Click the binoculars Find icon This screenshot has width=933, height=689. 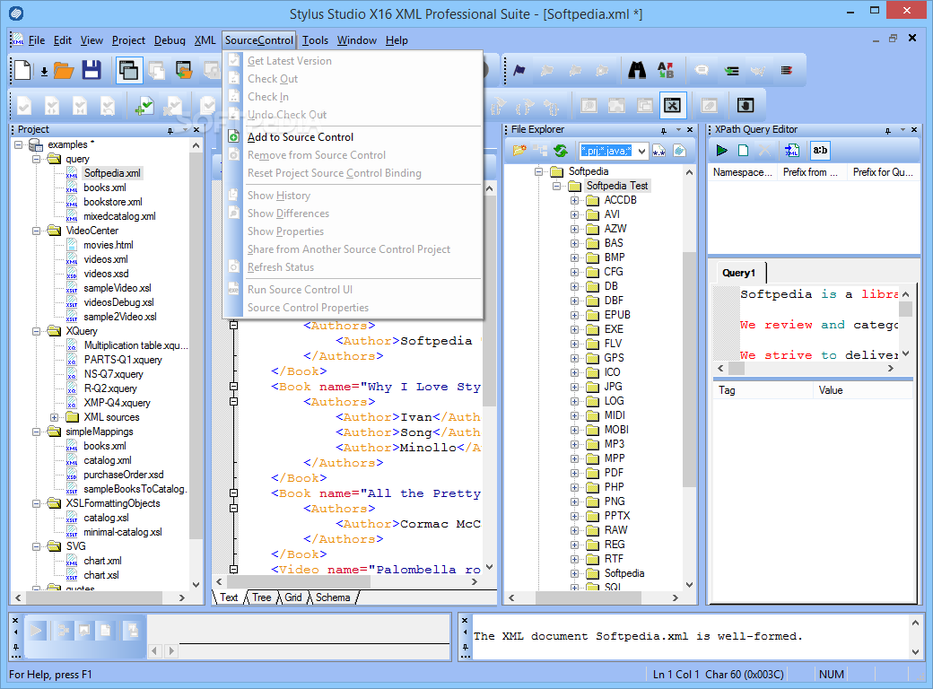[637, 70]
